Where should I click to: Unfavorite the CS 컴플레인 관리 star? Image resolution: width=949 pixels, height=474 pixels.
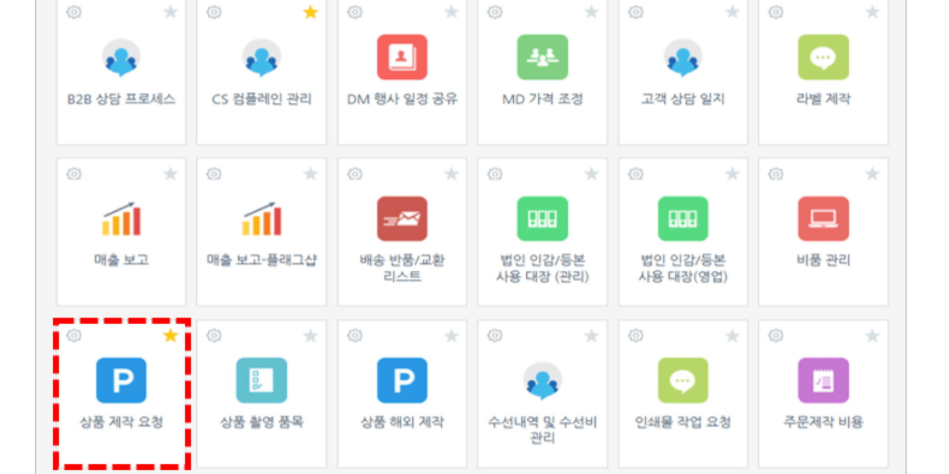pos(311,12)
